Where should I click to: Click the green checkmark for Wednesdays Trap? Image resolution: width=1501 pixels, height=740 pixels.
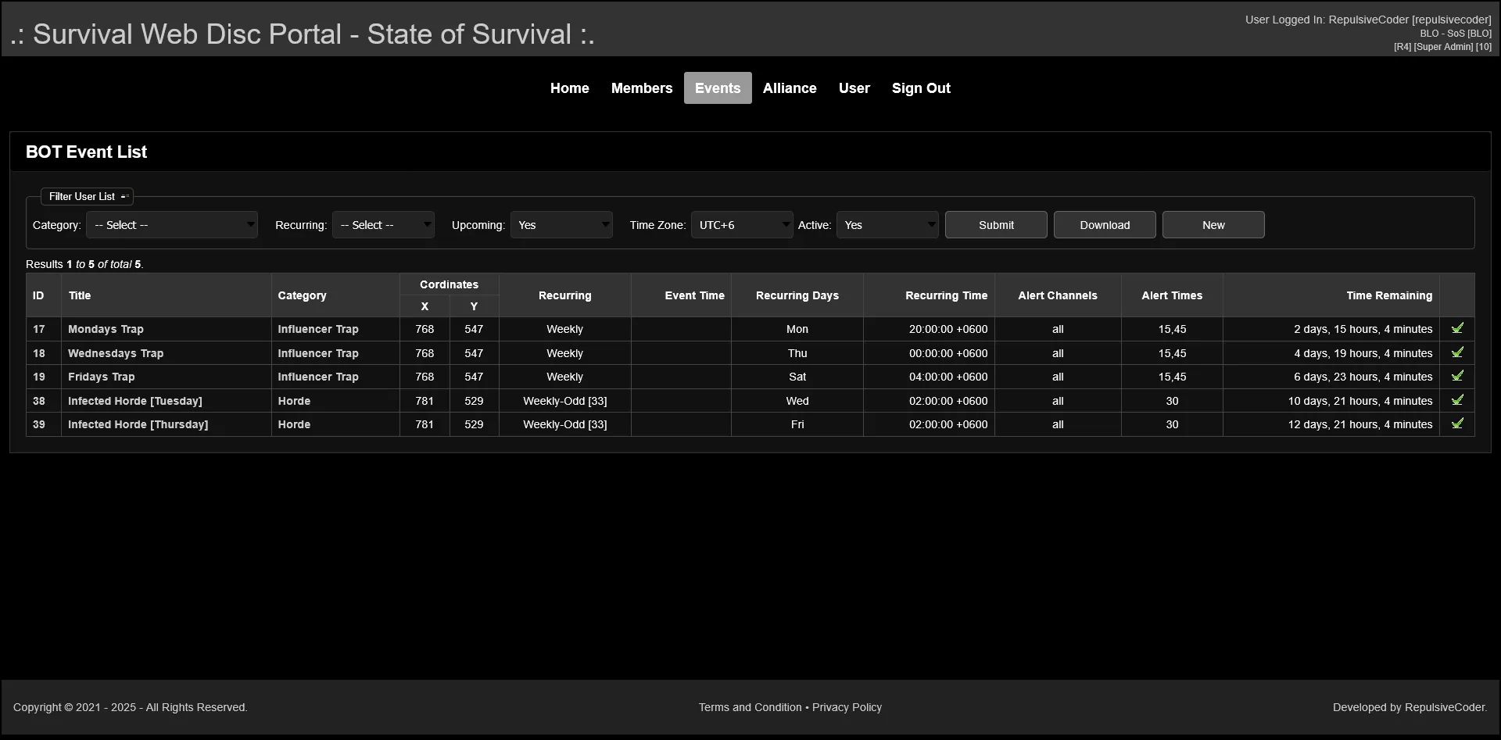pyautogui.click(x=1457, y=353)
